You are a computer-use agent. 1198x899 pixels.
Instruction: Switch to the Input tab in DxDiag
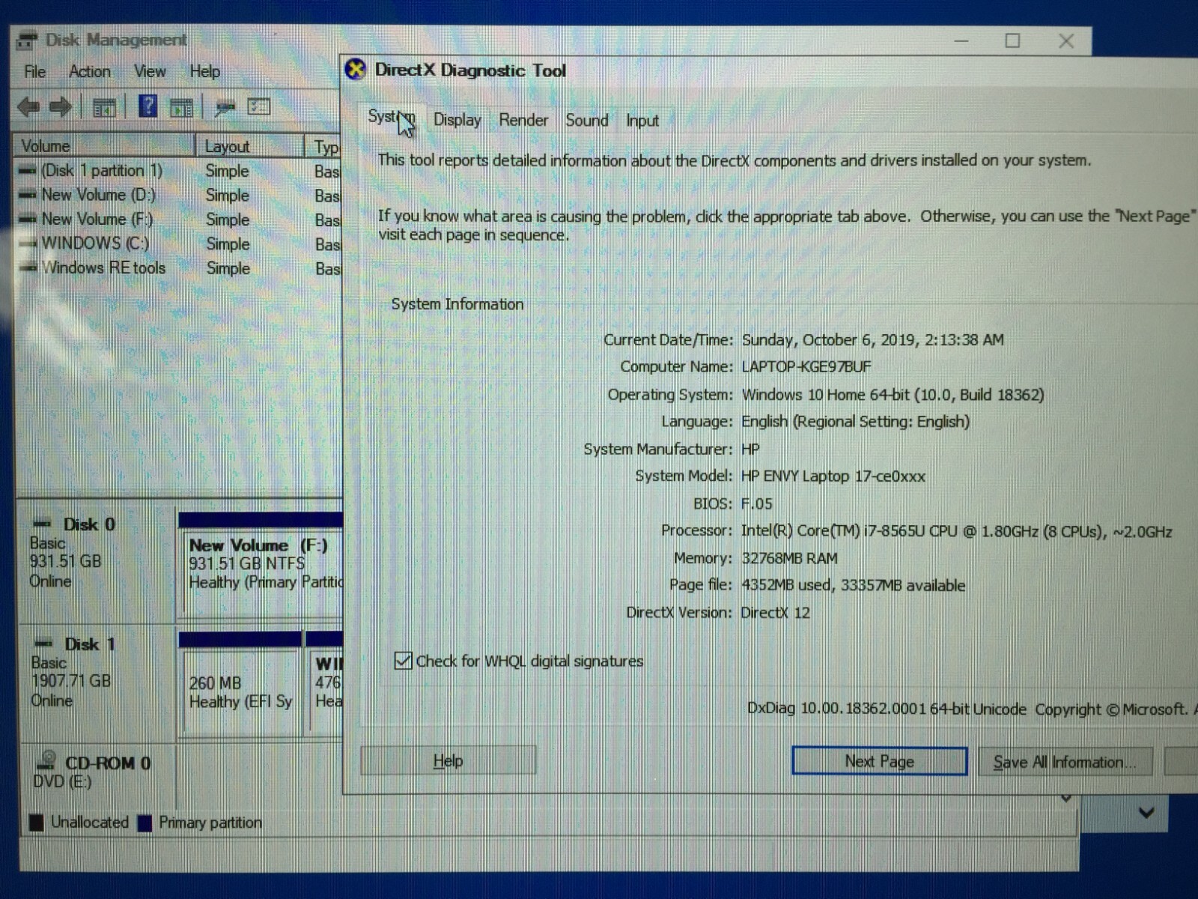(642, 120)
